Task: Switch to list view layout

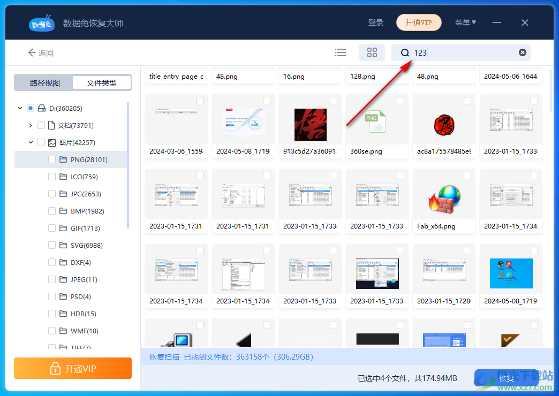Action: 340,52
